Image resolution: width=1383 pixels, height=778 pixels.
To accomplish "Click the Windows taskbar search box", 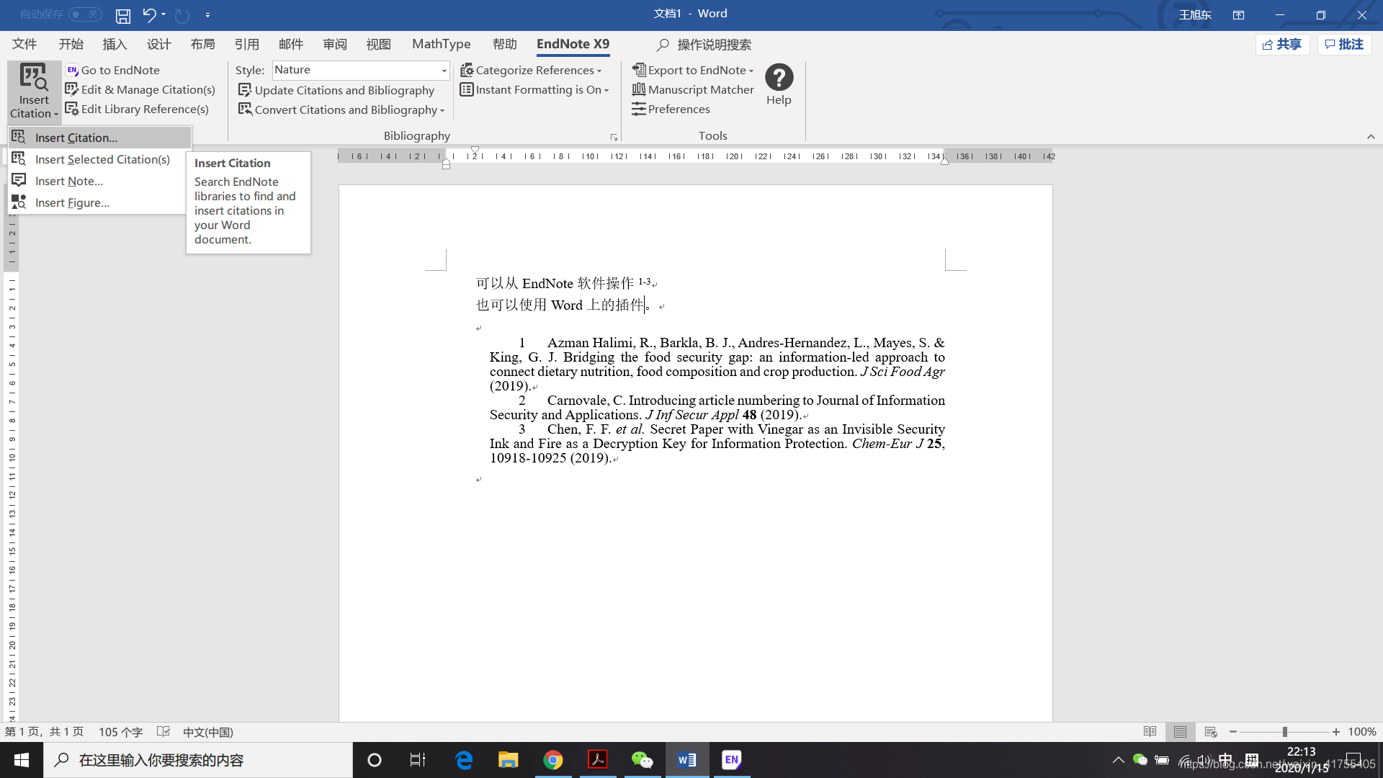I will 198,760.
